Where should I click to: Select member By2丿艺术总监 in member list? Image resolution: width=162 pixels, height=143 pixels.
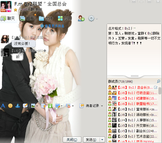tap(133, 136)
